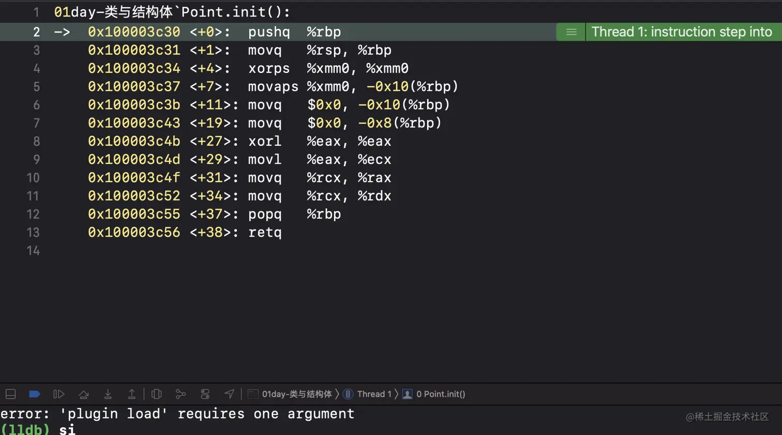
Task: Continue program execution
Action: [x=59, y=394]
